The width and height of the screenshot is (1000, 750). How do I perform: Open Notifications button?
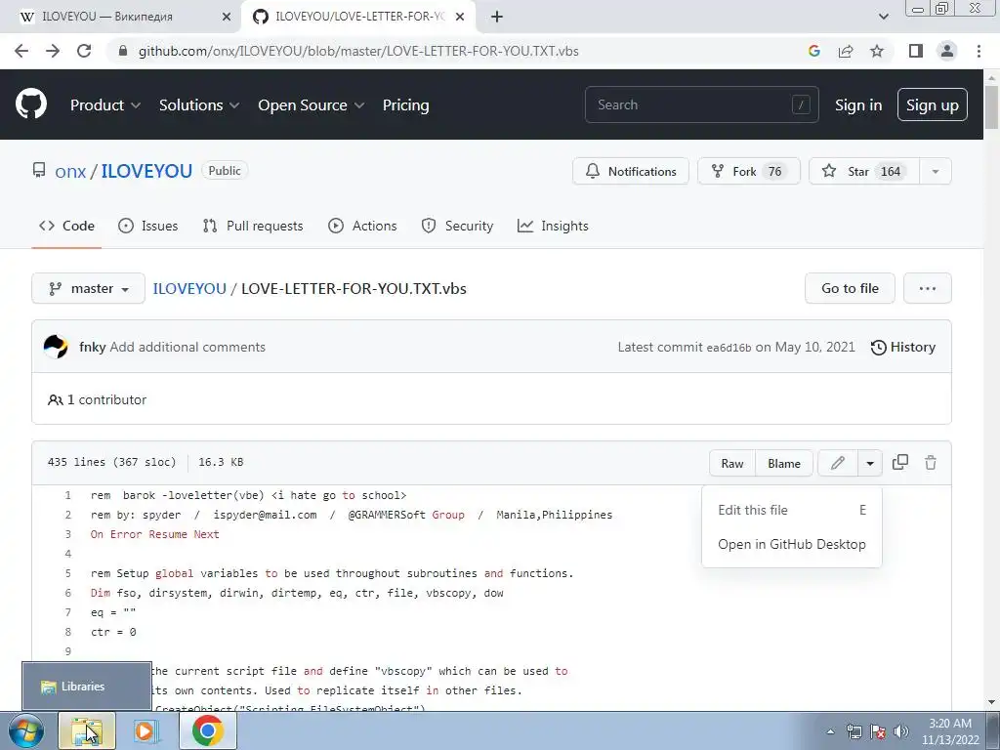point(631,171)
